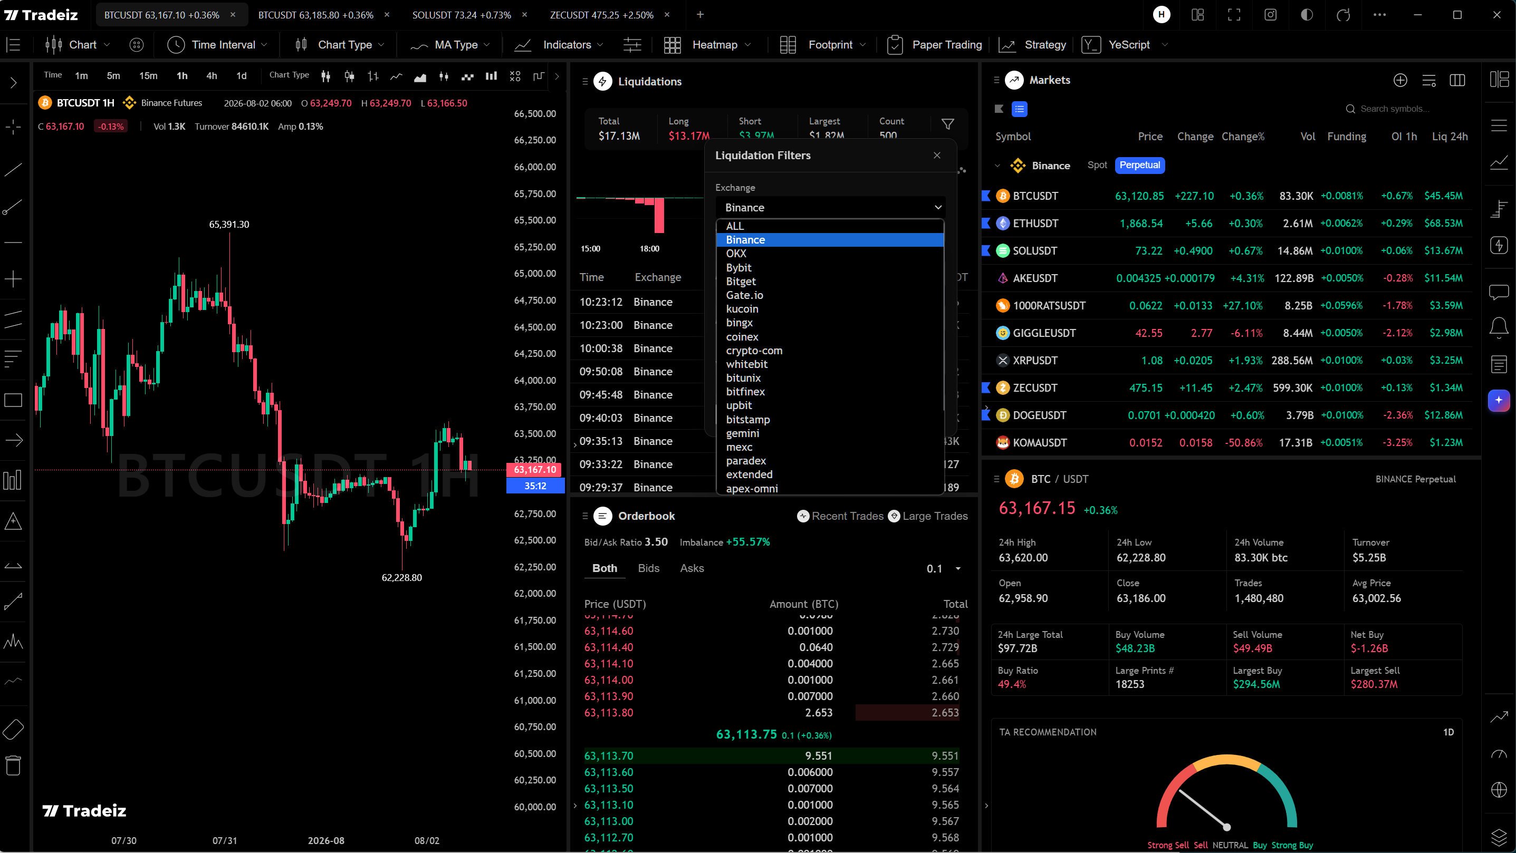Choose OKX in the exchange list
1516x853 pixels.
click(x=830, y=254)
